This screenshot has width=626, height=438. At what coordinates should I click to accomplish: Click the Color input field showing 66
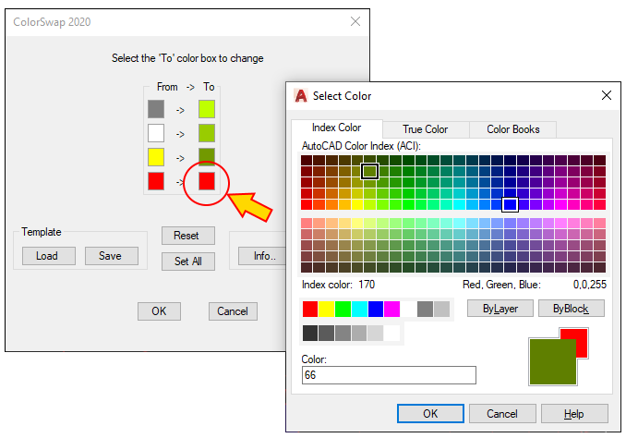[x=389, y=375]
